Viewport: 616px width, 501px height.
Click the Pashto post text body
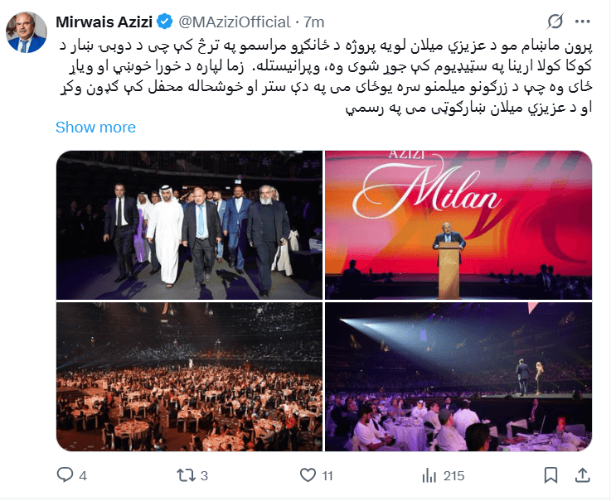(x=325, y=76)
